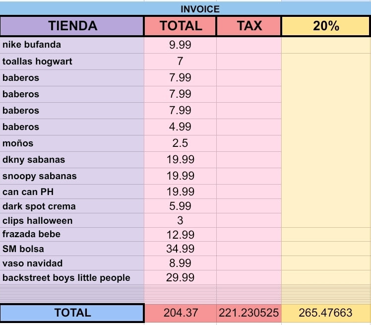Select the TIENDA header cell
This screenshot has width=371, height=325.
coord(72,26)
